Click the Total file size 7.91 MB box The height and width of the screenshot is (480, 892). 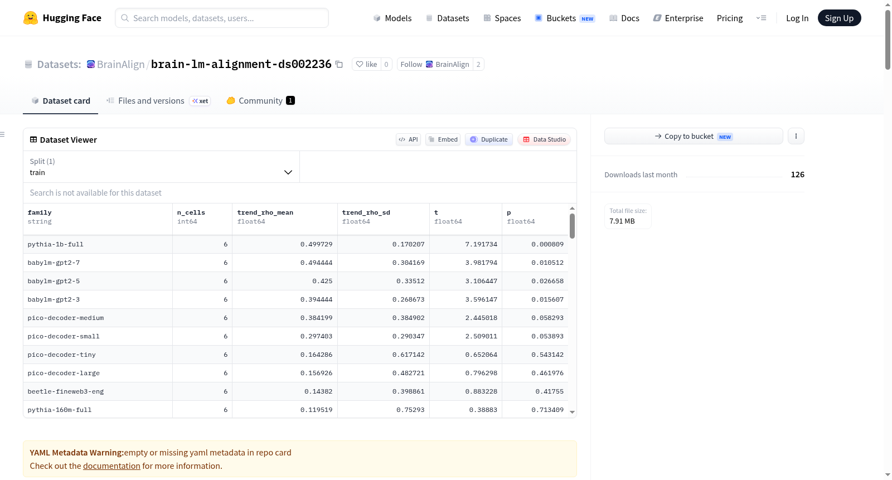coord(628,216)
